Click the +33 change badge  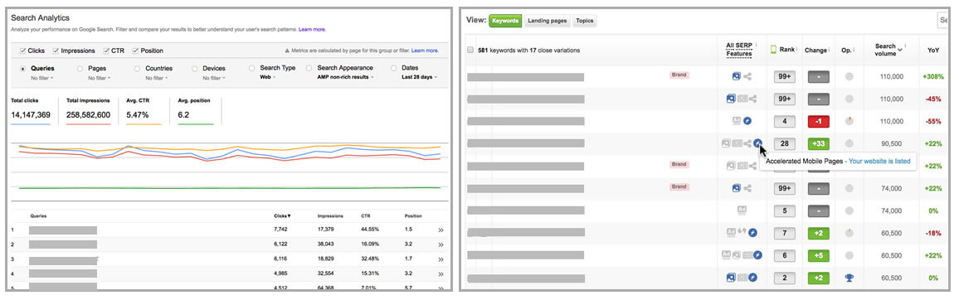818,143
